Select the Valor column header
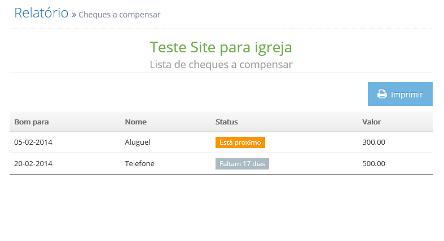444x241 pixels. coord(372,122)
